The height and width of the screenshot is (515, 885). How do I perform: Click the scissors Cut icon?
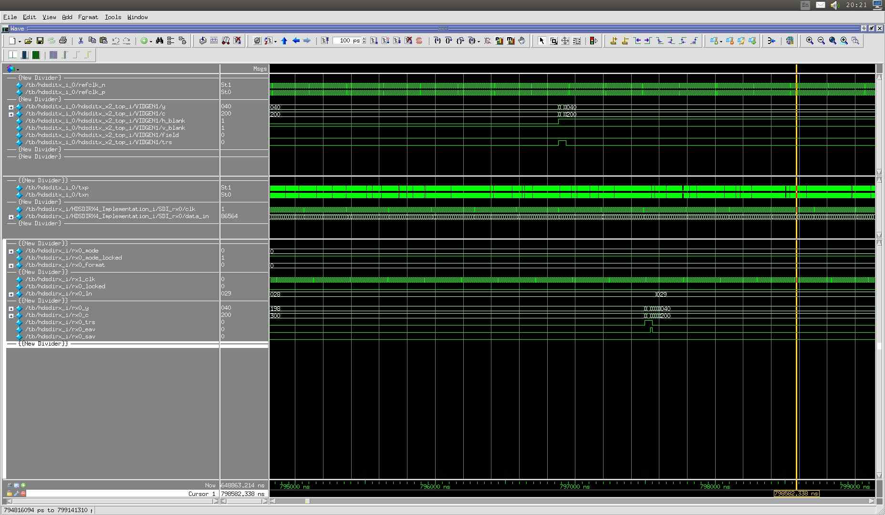(x=81, y=41)
